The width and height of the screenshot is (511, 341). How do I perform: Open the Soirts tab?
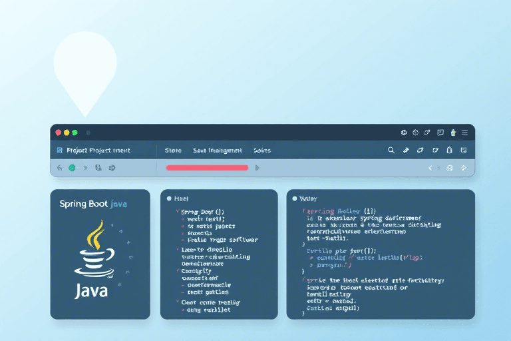click(261, 151)
